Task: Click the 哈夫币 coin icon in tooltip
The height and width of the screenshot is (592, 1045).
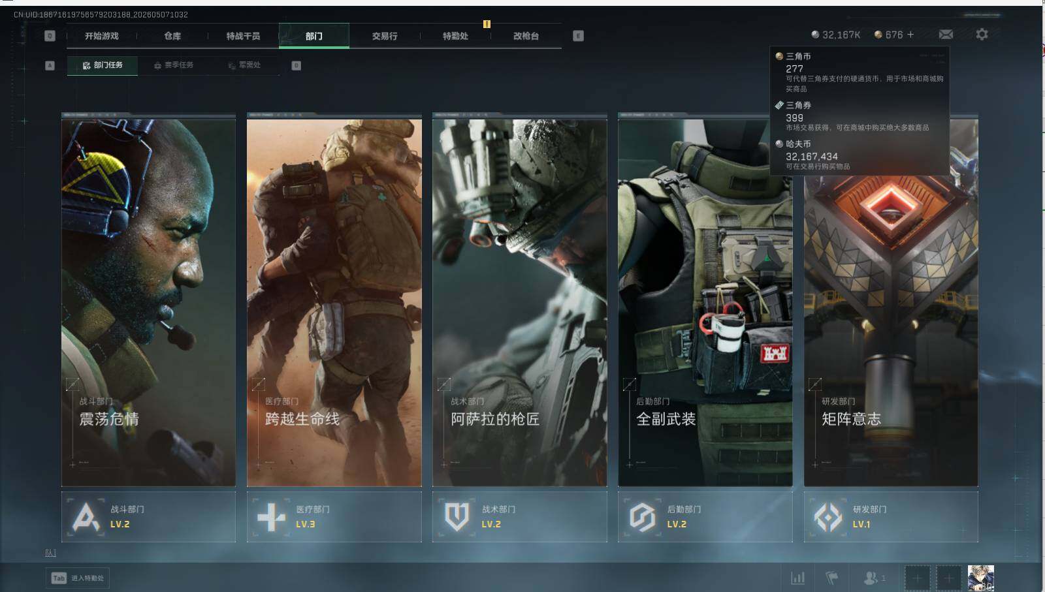Action: pos(779,144)
